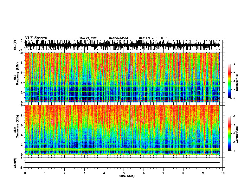The image size is (251, 194).
Task: Click the "VLF Spectra" plot title
Action: click(36, 38)
